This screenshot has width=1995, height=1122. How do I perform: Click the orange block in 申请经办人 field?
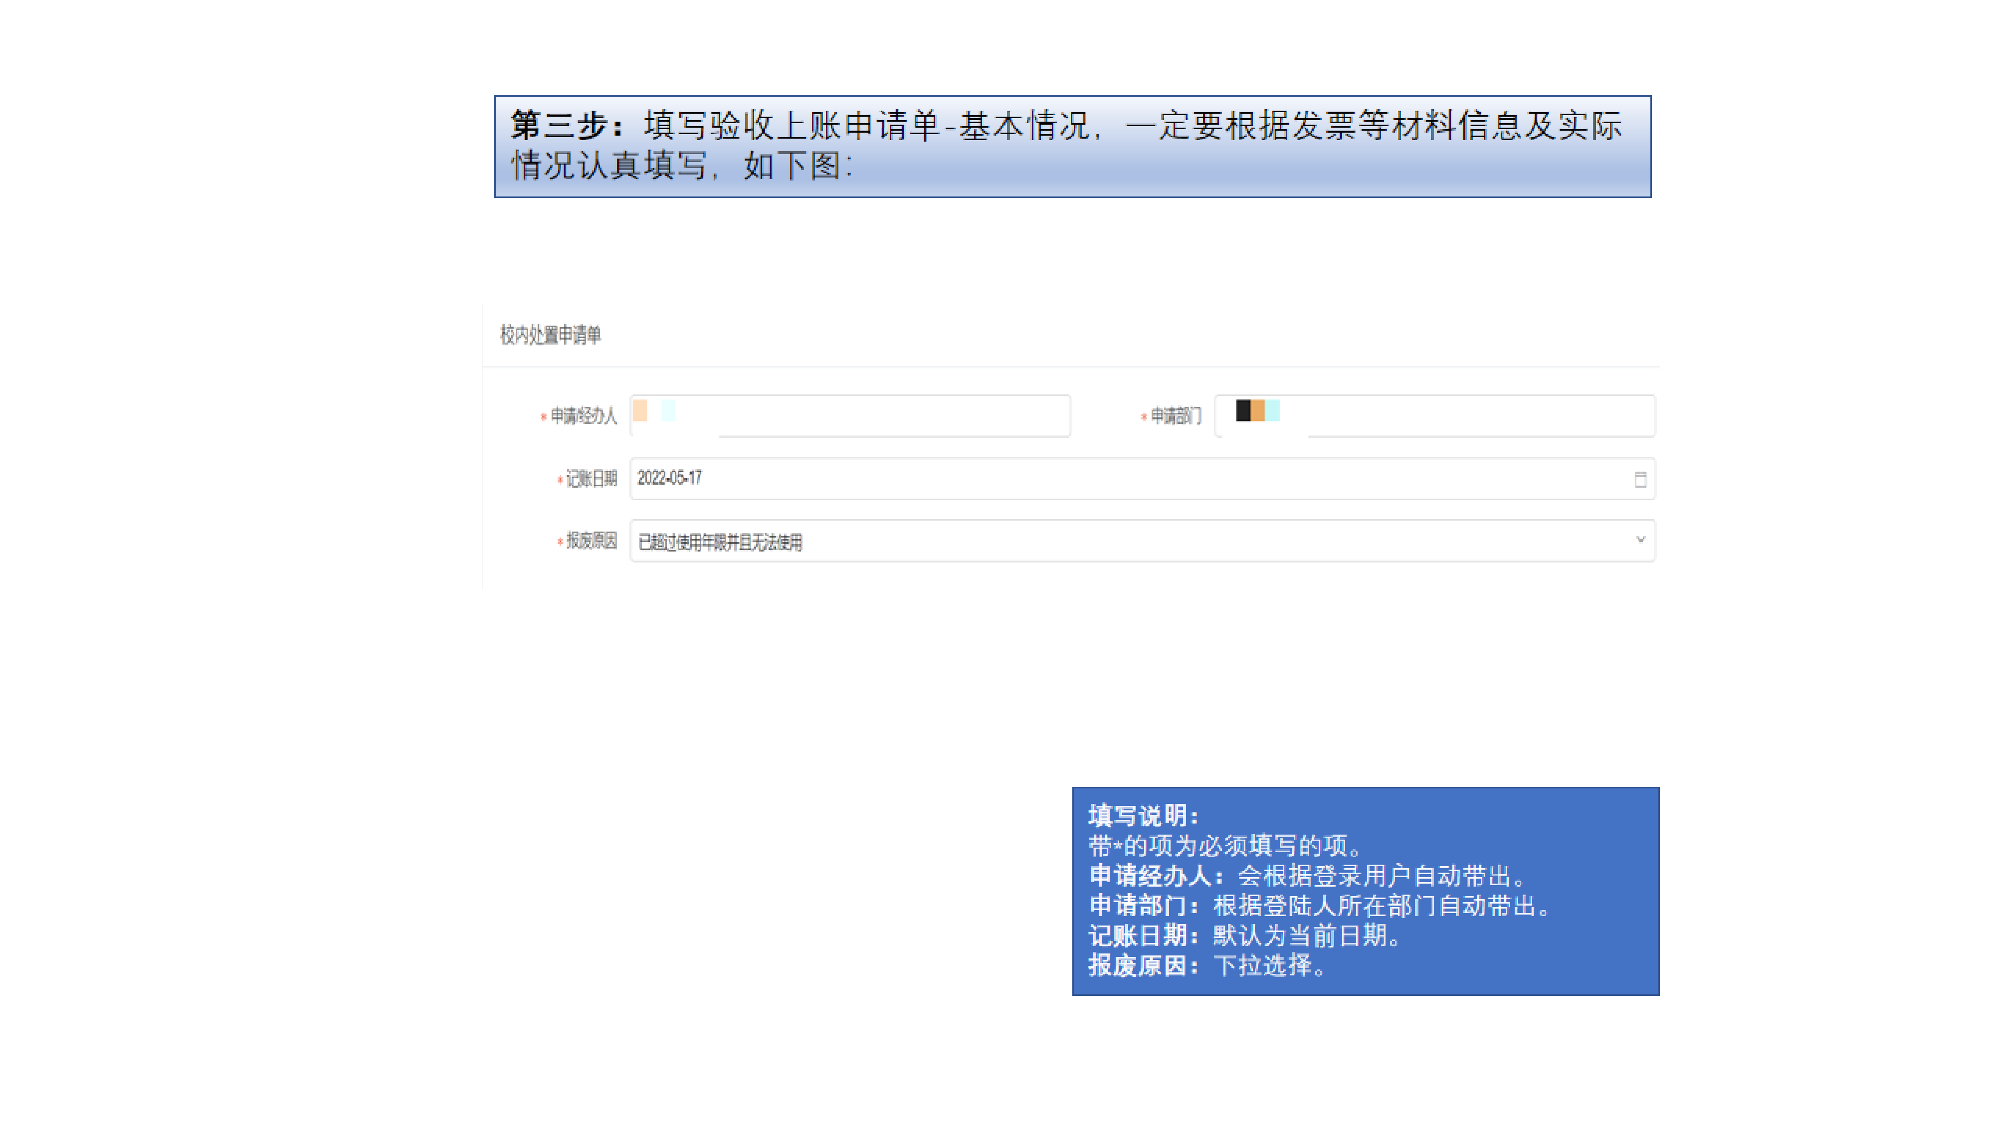[x=640, y=410]
